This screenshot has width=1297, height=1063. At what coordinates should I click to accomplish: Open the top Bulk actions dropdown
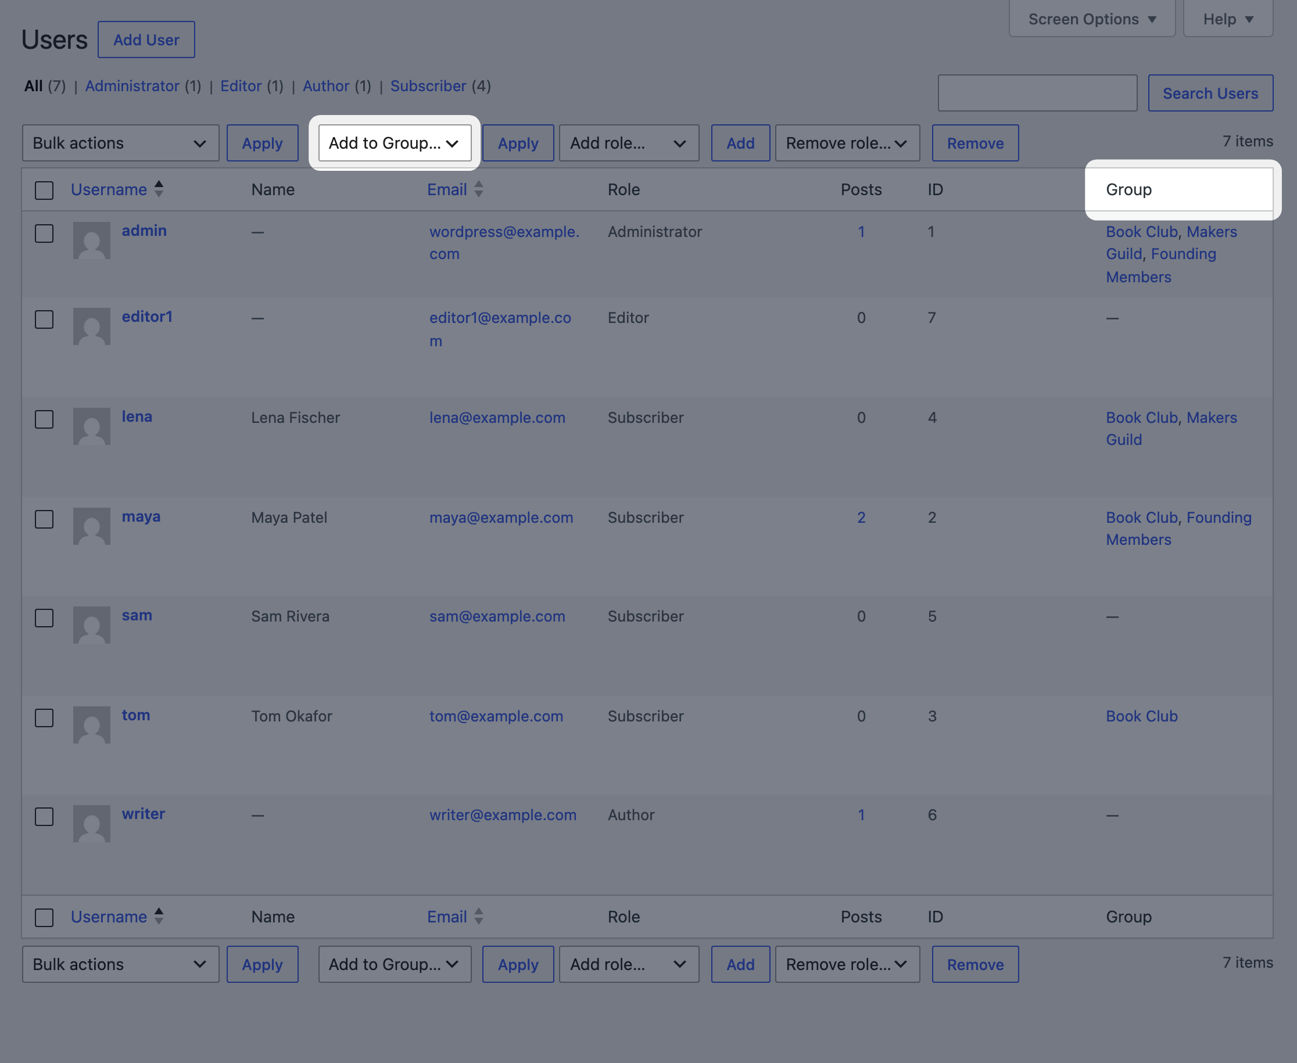121,143
